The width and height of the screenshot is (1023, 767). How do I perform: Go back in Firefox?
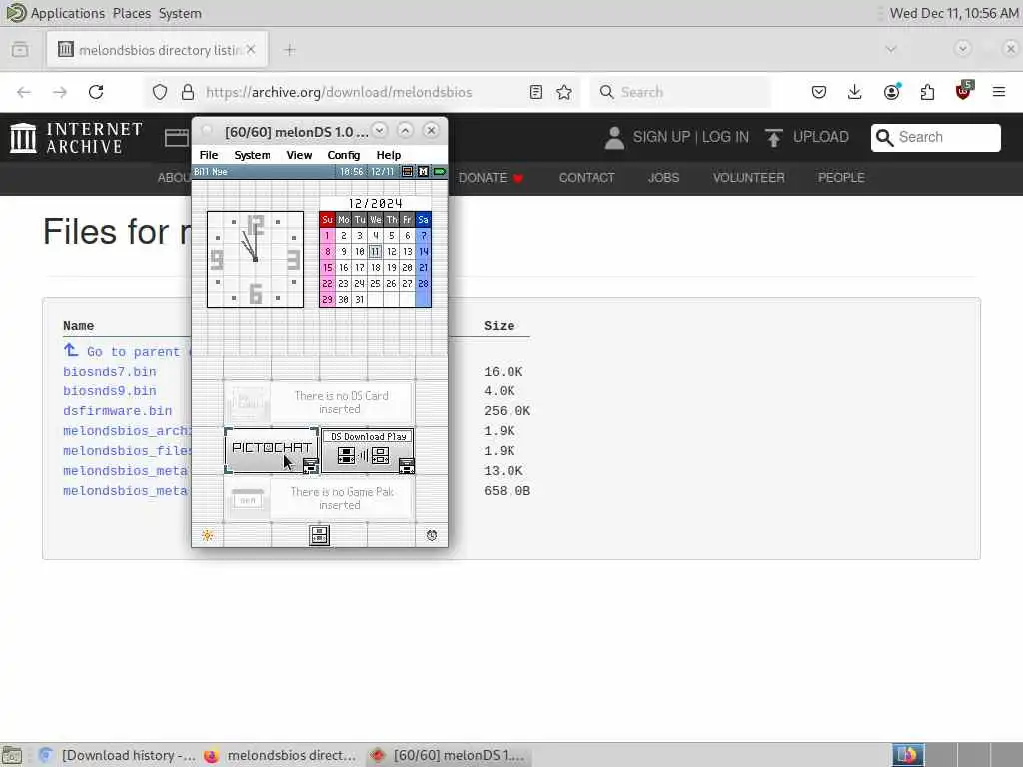click(24, 92)
